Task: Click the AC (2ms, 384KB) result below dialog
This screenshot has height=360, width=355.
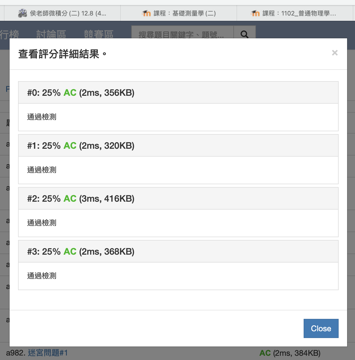Action: pos(290,353)
